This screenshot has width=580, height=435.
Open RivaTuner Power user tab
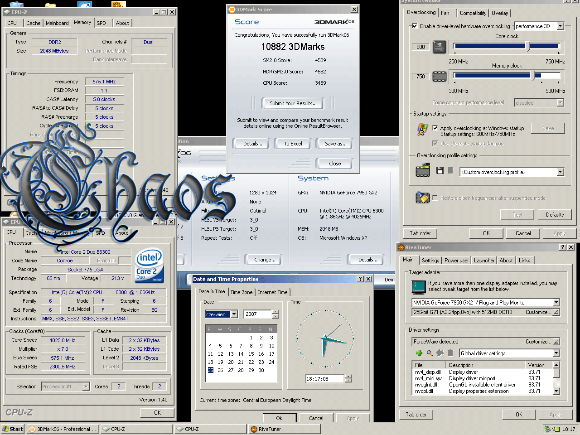coord(456,261)
